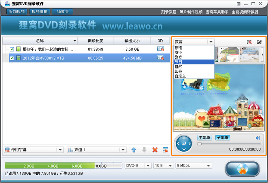Click the disc capacity usage bar
Screen dimensions: 268x183
[x=63, y=165]
